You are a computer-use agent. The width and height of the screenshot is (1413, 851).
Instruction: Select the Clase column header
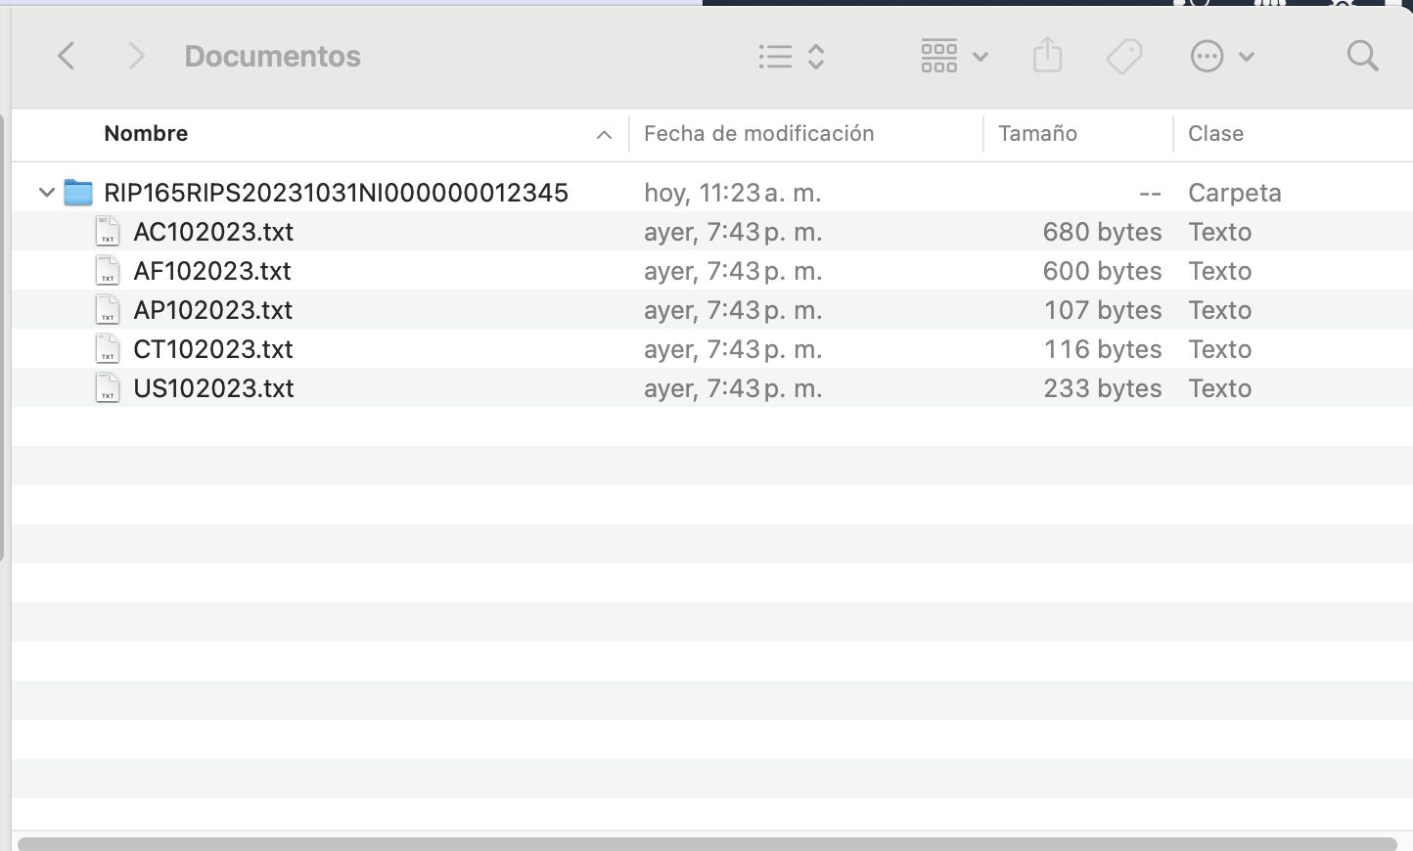click(1215, 134)
